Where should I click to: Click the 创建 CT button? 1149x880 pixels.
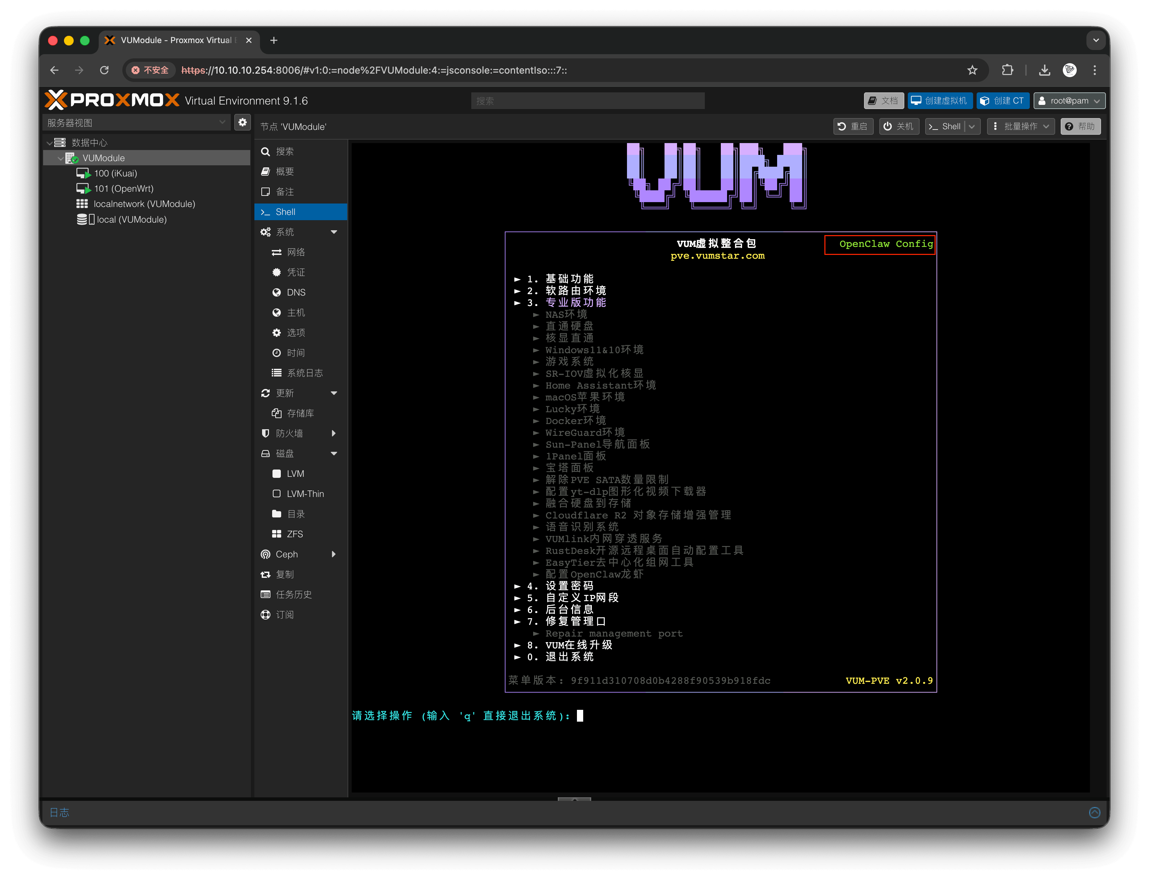point(1003,101)
